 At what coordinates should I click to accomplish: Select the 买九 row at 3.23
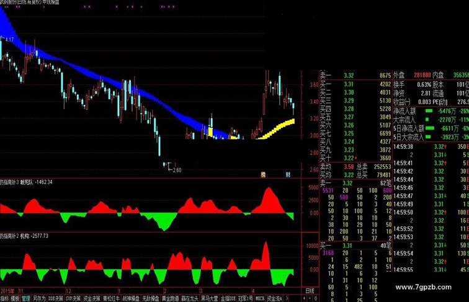(x=355, y=150)
